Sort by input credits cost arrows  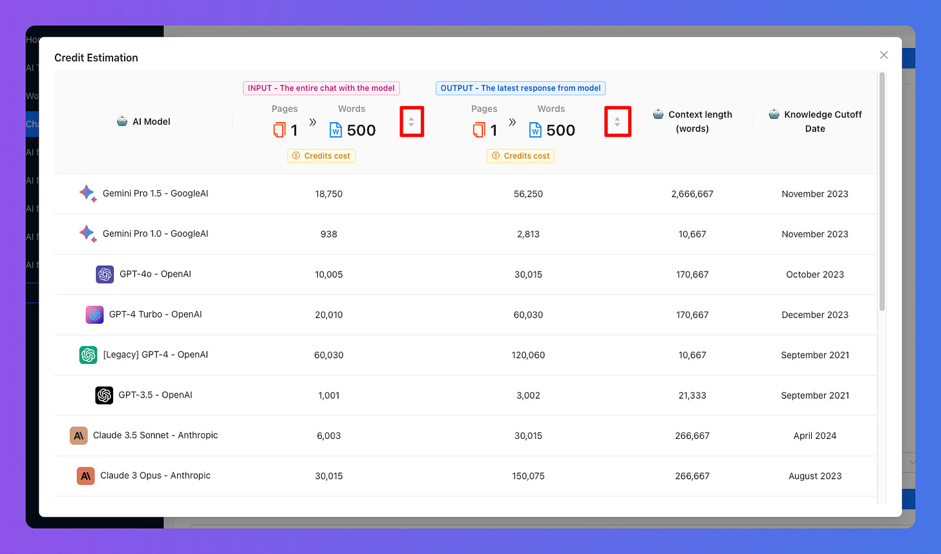point(412,122)
